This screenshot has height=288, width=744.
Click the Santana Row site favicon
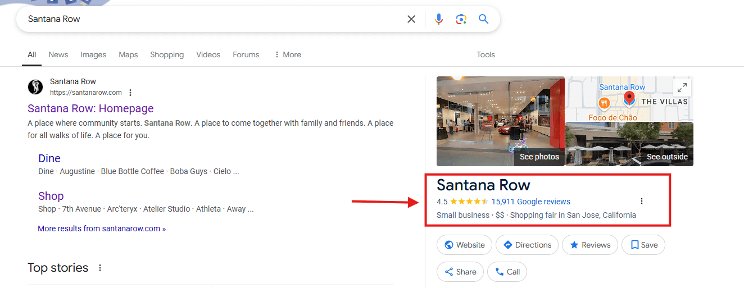pyautogui.click(x=35, y=87)
